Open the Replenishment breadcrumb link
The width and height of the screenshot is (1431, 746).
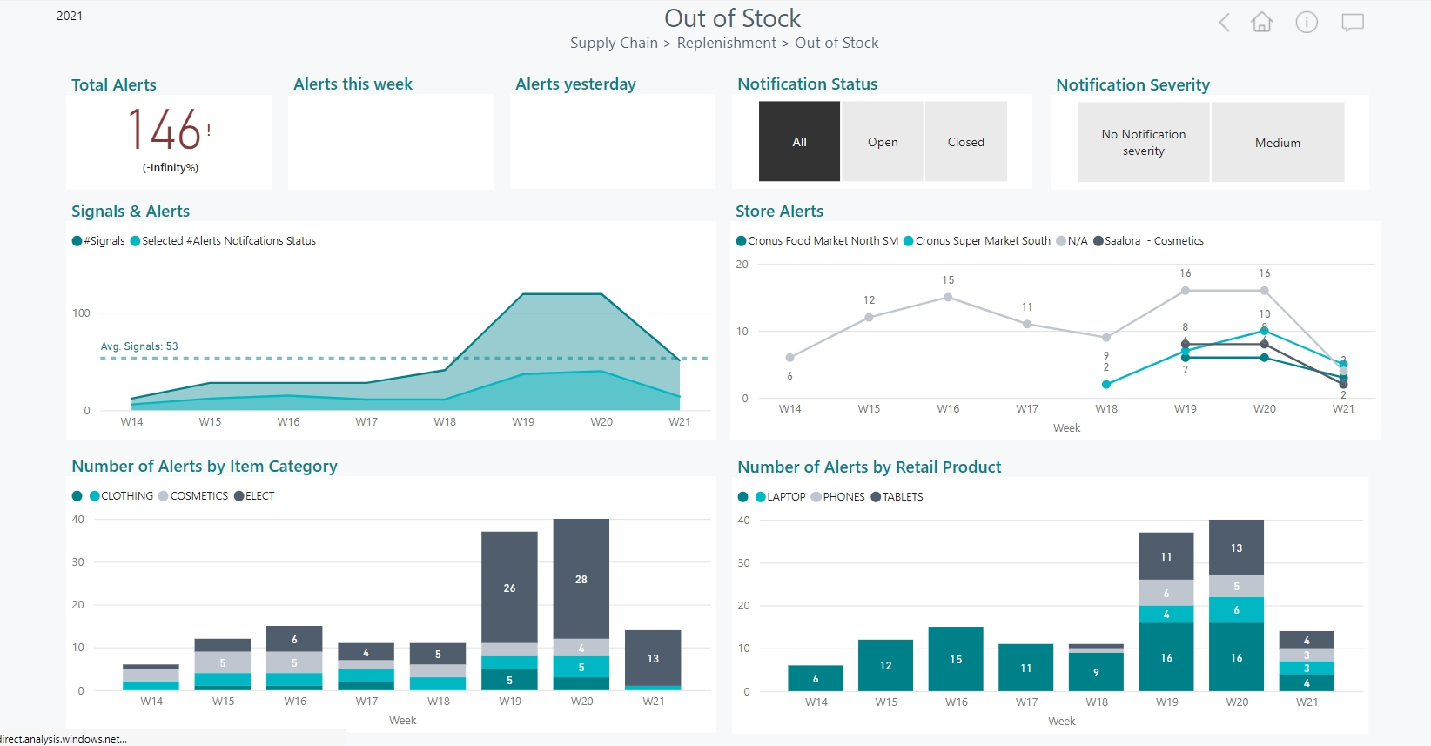click(726, 43)
